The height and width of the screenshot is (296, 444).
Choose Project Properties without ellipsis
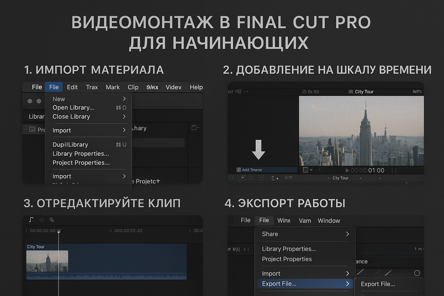coord(287,259)
